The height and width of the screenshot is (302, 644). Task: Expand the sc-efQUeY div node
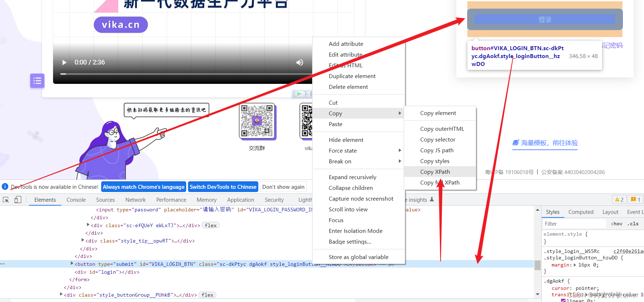tap(88, 225)
